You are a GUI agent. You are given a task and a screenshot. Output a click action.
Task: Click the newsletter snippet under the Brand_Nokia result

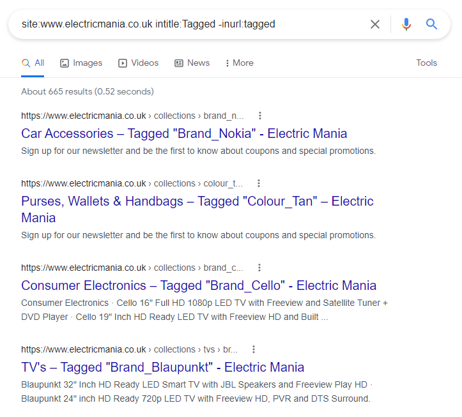198,151
